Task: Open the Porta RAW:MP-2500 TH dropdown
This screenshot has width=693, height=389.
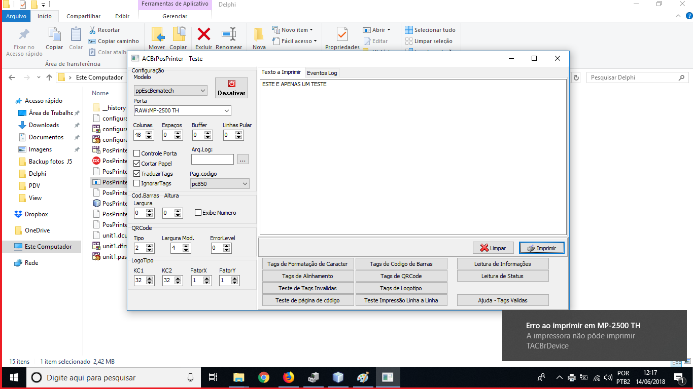Action: click(182, 110)
